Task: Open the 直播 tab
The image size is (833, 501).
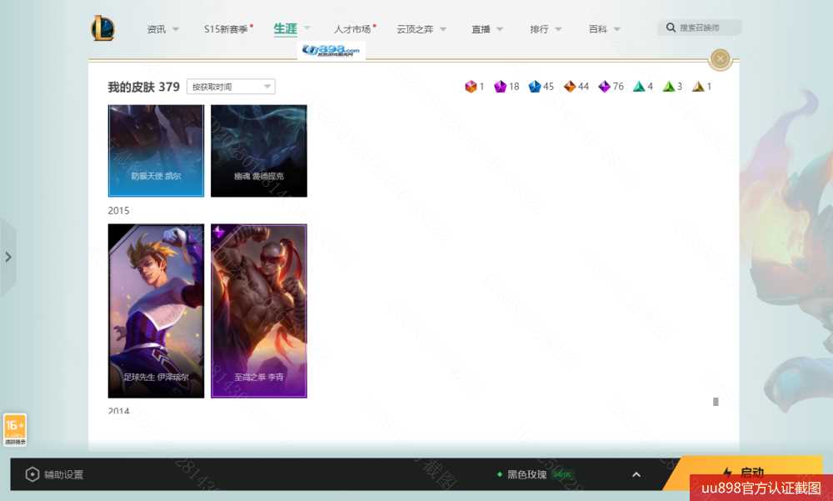Action: 481,29
